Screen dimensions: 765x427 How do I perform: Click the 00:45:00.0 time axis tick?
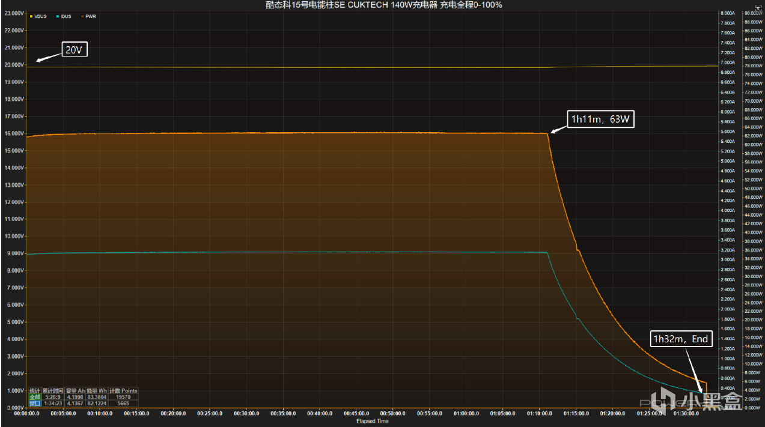click(x=357, y=413)
